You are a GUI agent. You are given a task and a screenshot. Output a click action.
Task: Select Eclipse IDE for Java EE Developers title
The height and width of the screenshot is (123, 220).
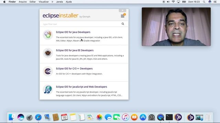point(75,50)
